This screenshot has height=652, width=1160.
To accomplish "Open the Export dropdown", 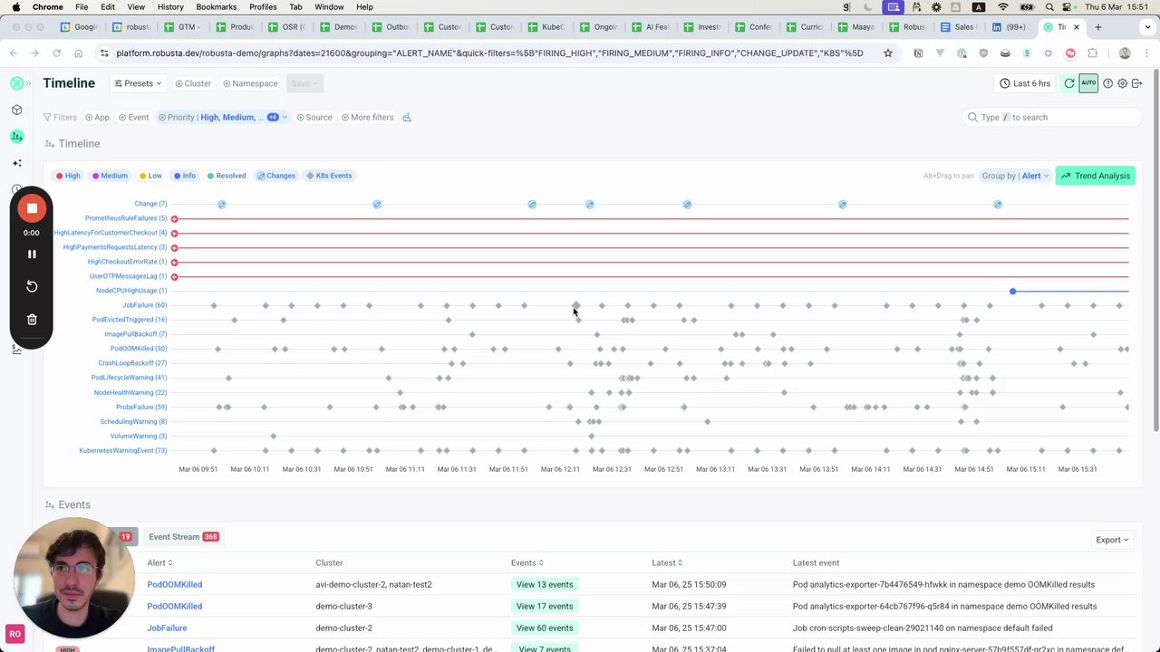I will 1112,540.
